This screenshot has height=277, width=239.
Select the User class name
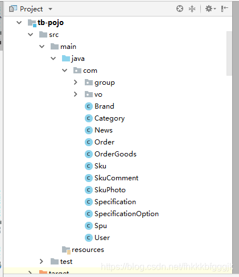pos(102,238)
